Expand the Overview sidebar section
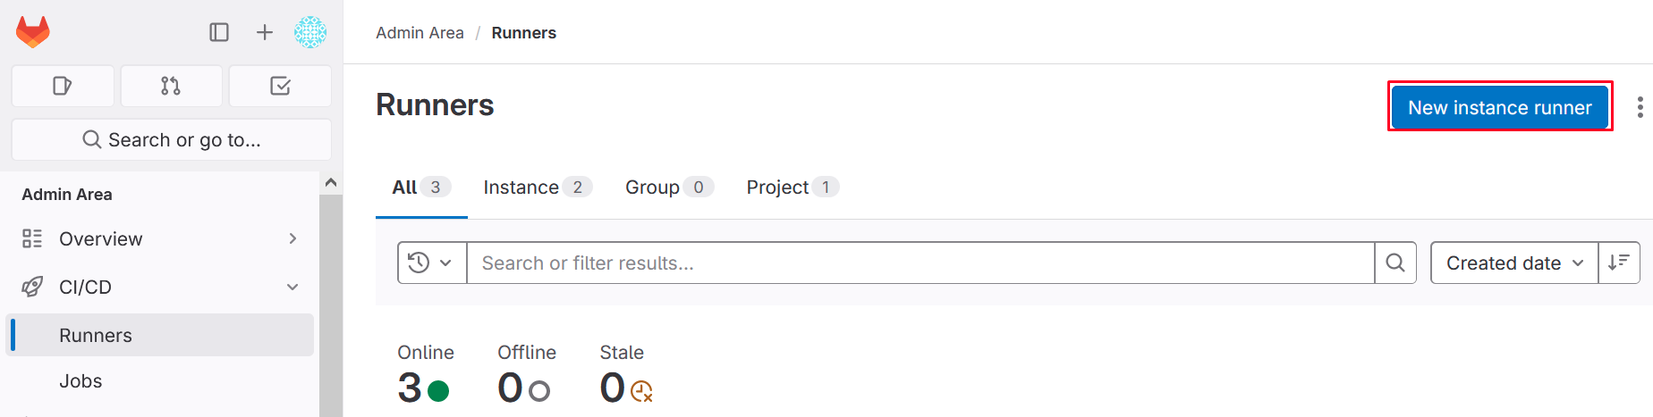Viewport: 1653px width, 417px height. coord(161,238)
